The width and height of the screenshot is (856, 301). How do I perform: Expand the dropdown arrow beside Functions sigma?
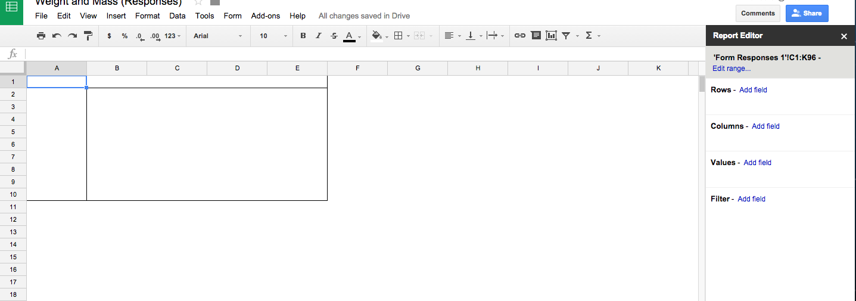pyautogui.click(x=599, y=36)
